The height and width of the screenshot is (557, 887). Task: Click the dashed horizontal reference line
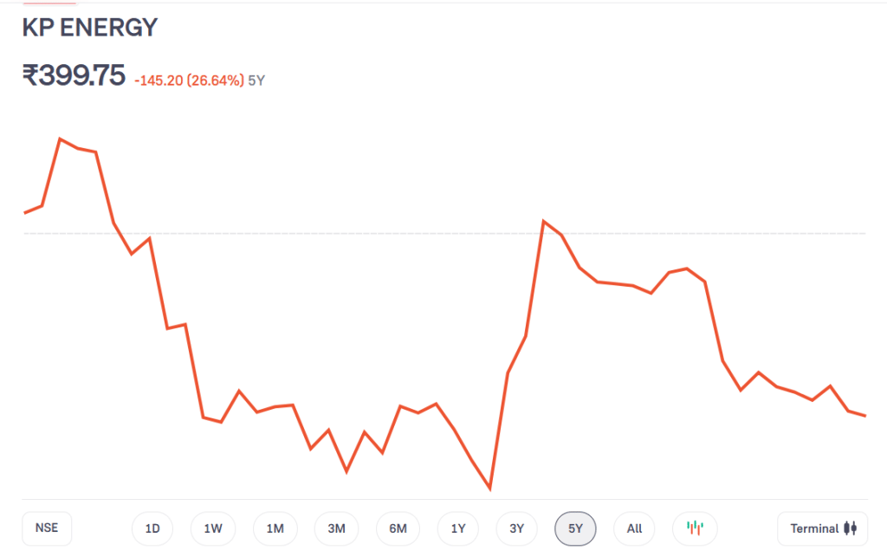[346, 234]
